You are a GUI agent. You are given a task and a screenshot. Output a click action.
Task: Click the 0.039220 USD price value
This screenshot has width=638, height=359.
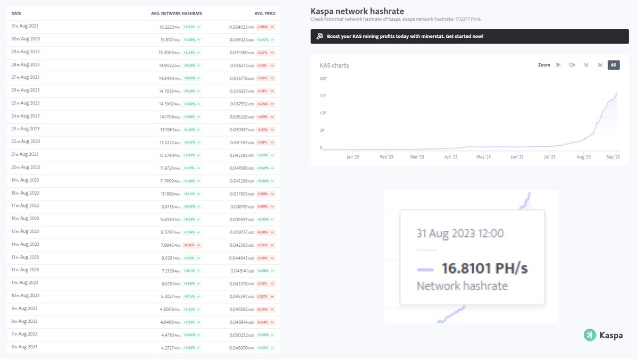[x=242, y=116]
